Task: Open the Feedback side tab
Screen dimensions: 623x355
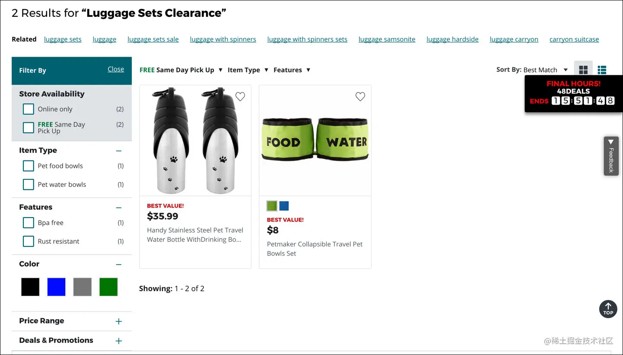Action: click(x=611, y=156)
